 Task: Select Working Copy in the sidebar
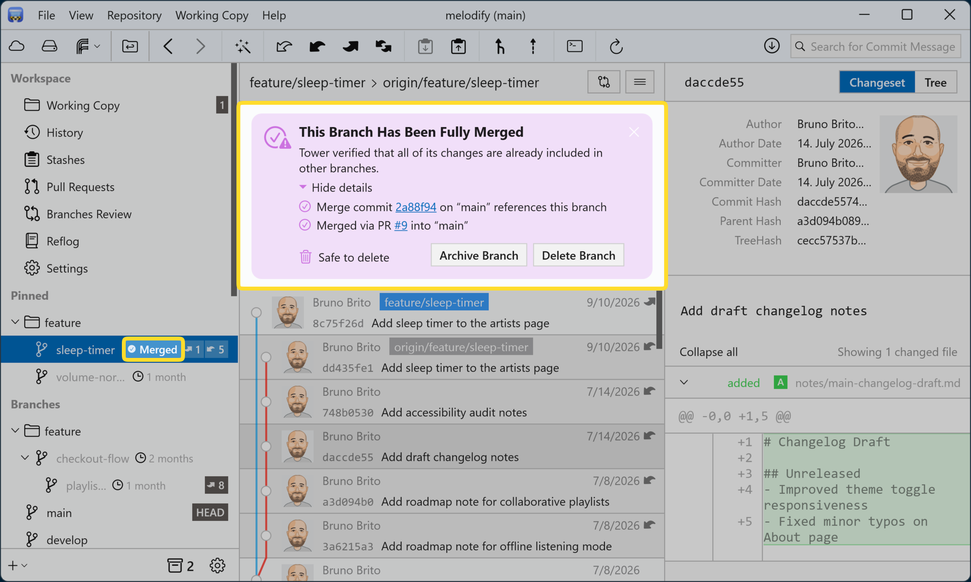tap(119, 105)
